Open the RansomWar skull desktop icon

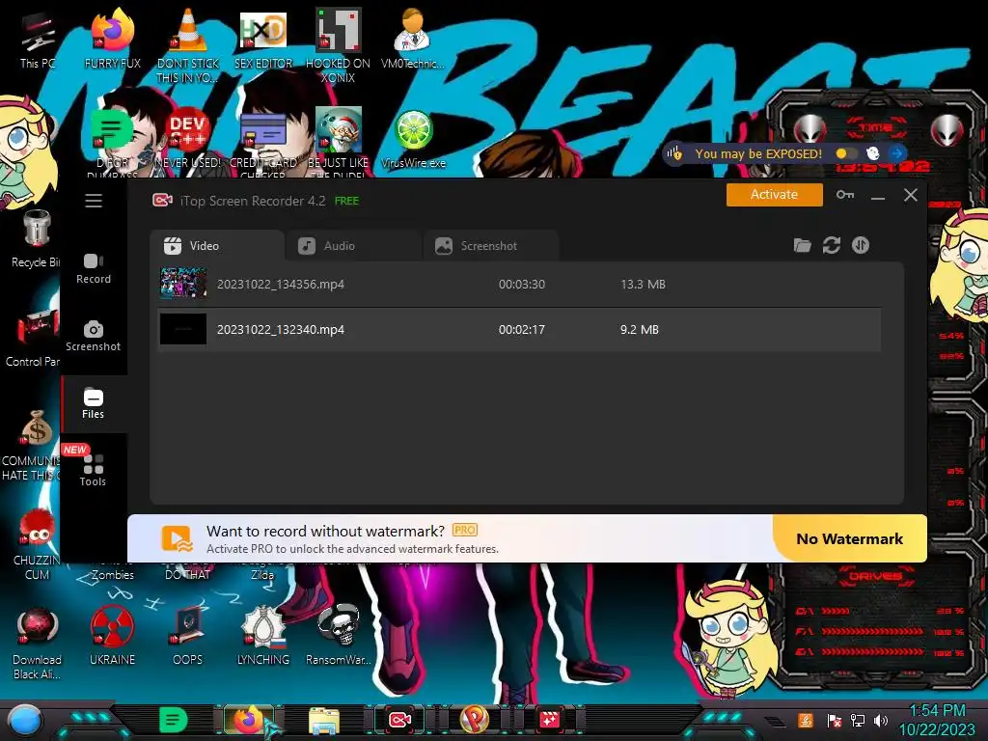click(x=339, y=635)
